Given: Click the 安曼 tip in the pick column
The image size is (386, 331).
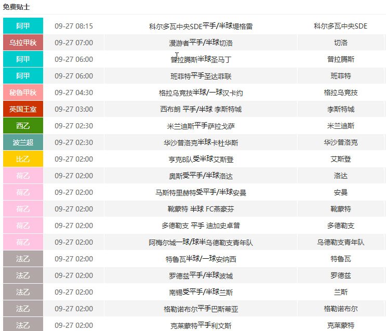Looking at the screenshot, I should 341,192.
